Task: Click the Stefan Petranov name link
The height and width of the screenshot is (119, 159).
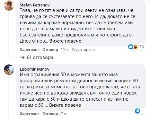Action: point(35,5)
